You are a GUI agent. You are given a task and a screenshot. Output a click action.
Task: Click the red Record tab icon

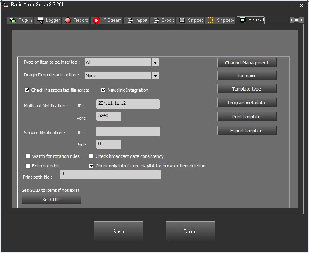pos(68,20)
